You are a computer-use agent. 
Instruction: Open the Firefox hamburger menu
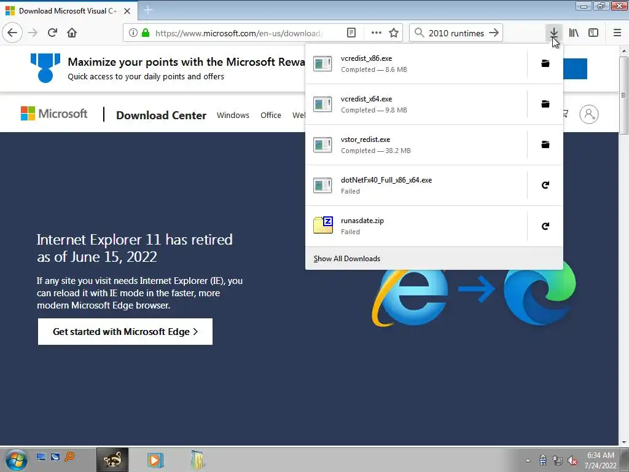[617, 33]
